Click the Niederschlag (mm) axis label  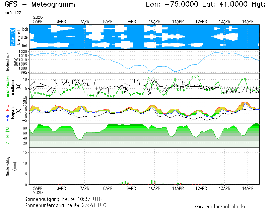10,166
